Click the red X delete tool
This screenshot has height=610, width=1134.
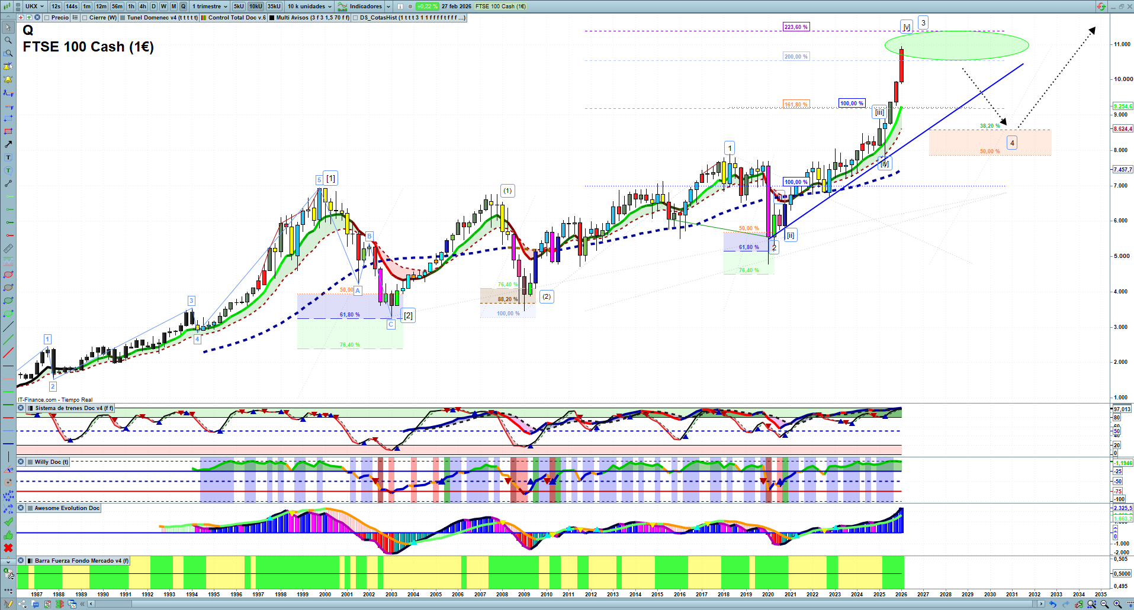point(8,548)
